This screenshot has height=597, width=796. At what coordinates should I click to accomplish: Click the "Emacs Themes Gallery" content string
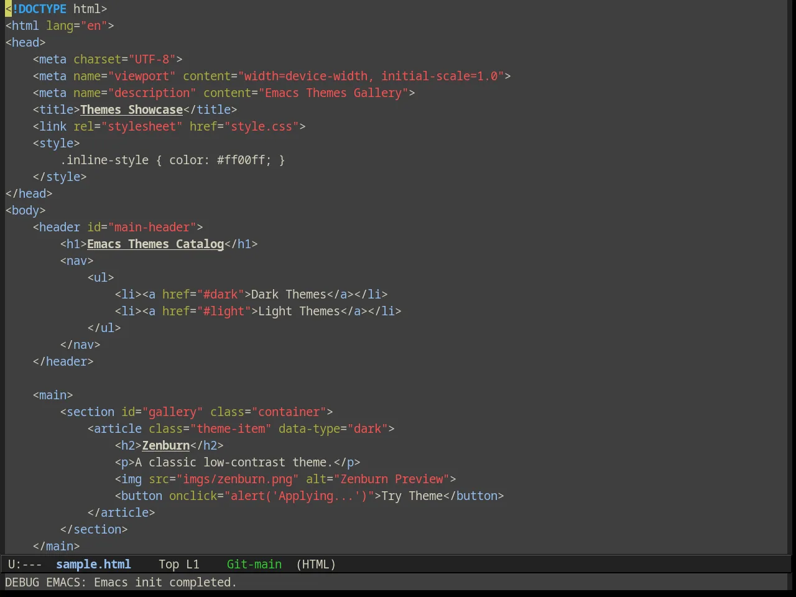click(x=333, y=93)
